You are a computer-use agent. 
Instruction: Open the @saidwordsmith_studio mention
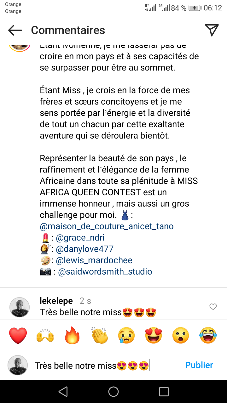[105, 272]
